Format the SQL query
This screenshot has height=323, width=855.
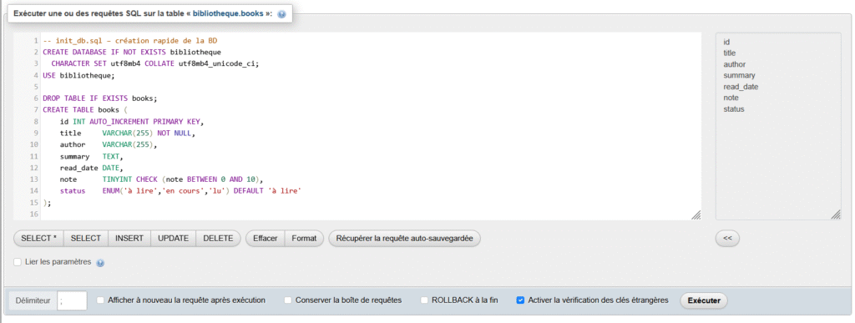(x=304, y=238)
